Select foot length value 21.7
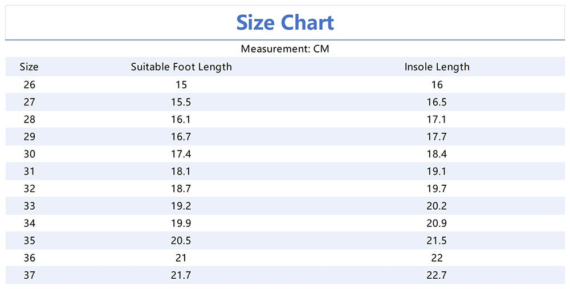The width and height of the screenshot is (570, 289). (181, 275)
